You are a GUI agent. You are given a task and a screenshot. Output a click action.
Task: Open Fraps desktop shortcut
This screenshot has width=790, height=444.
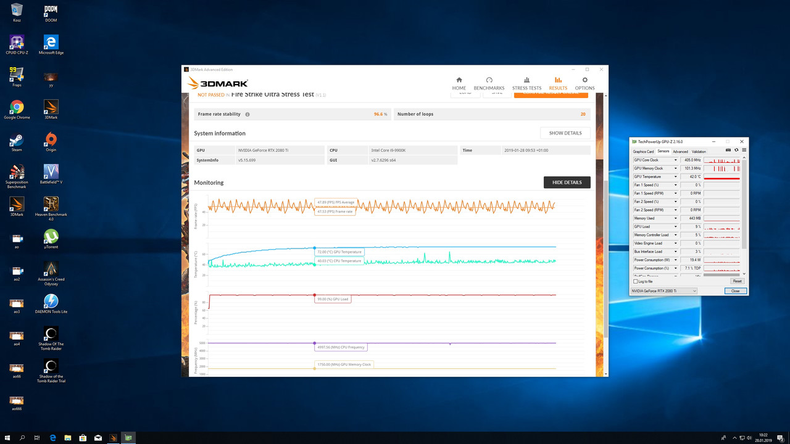17,78
